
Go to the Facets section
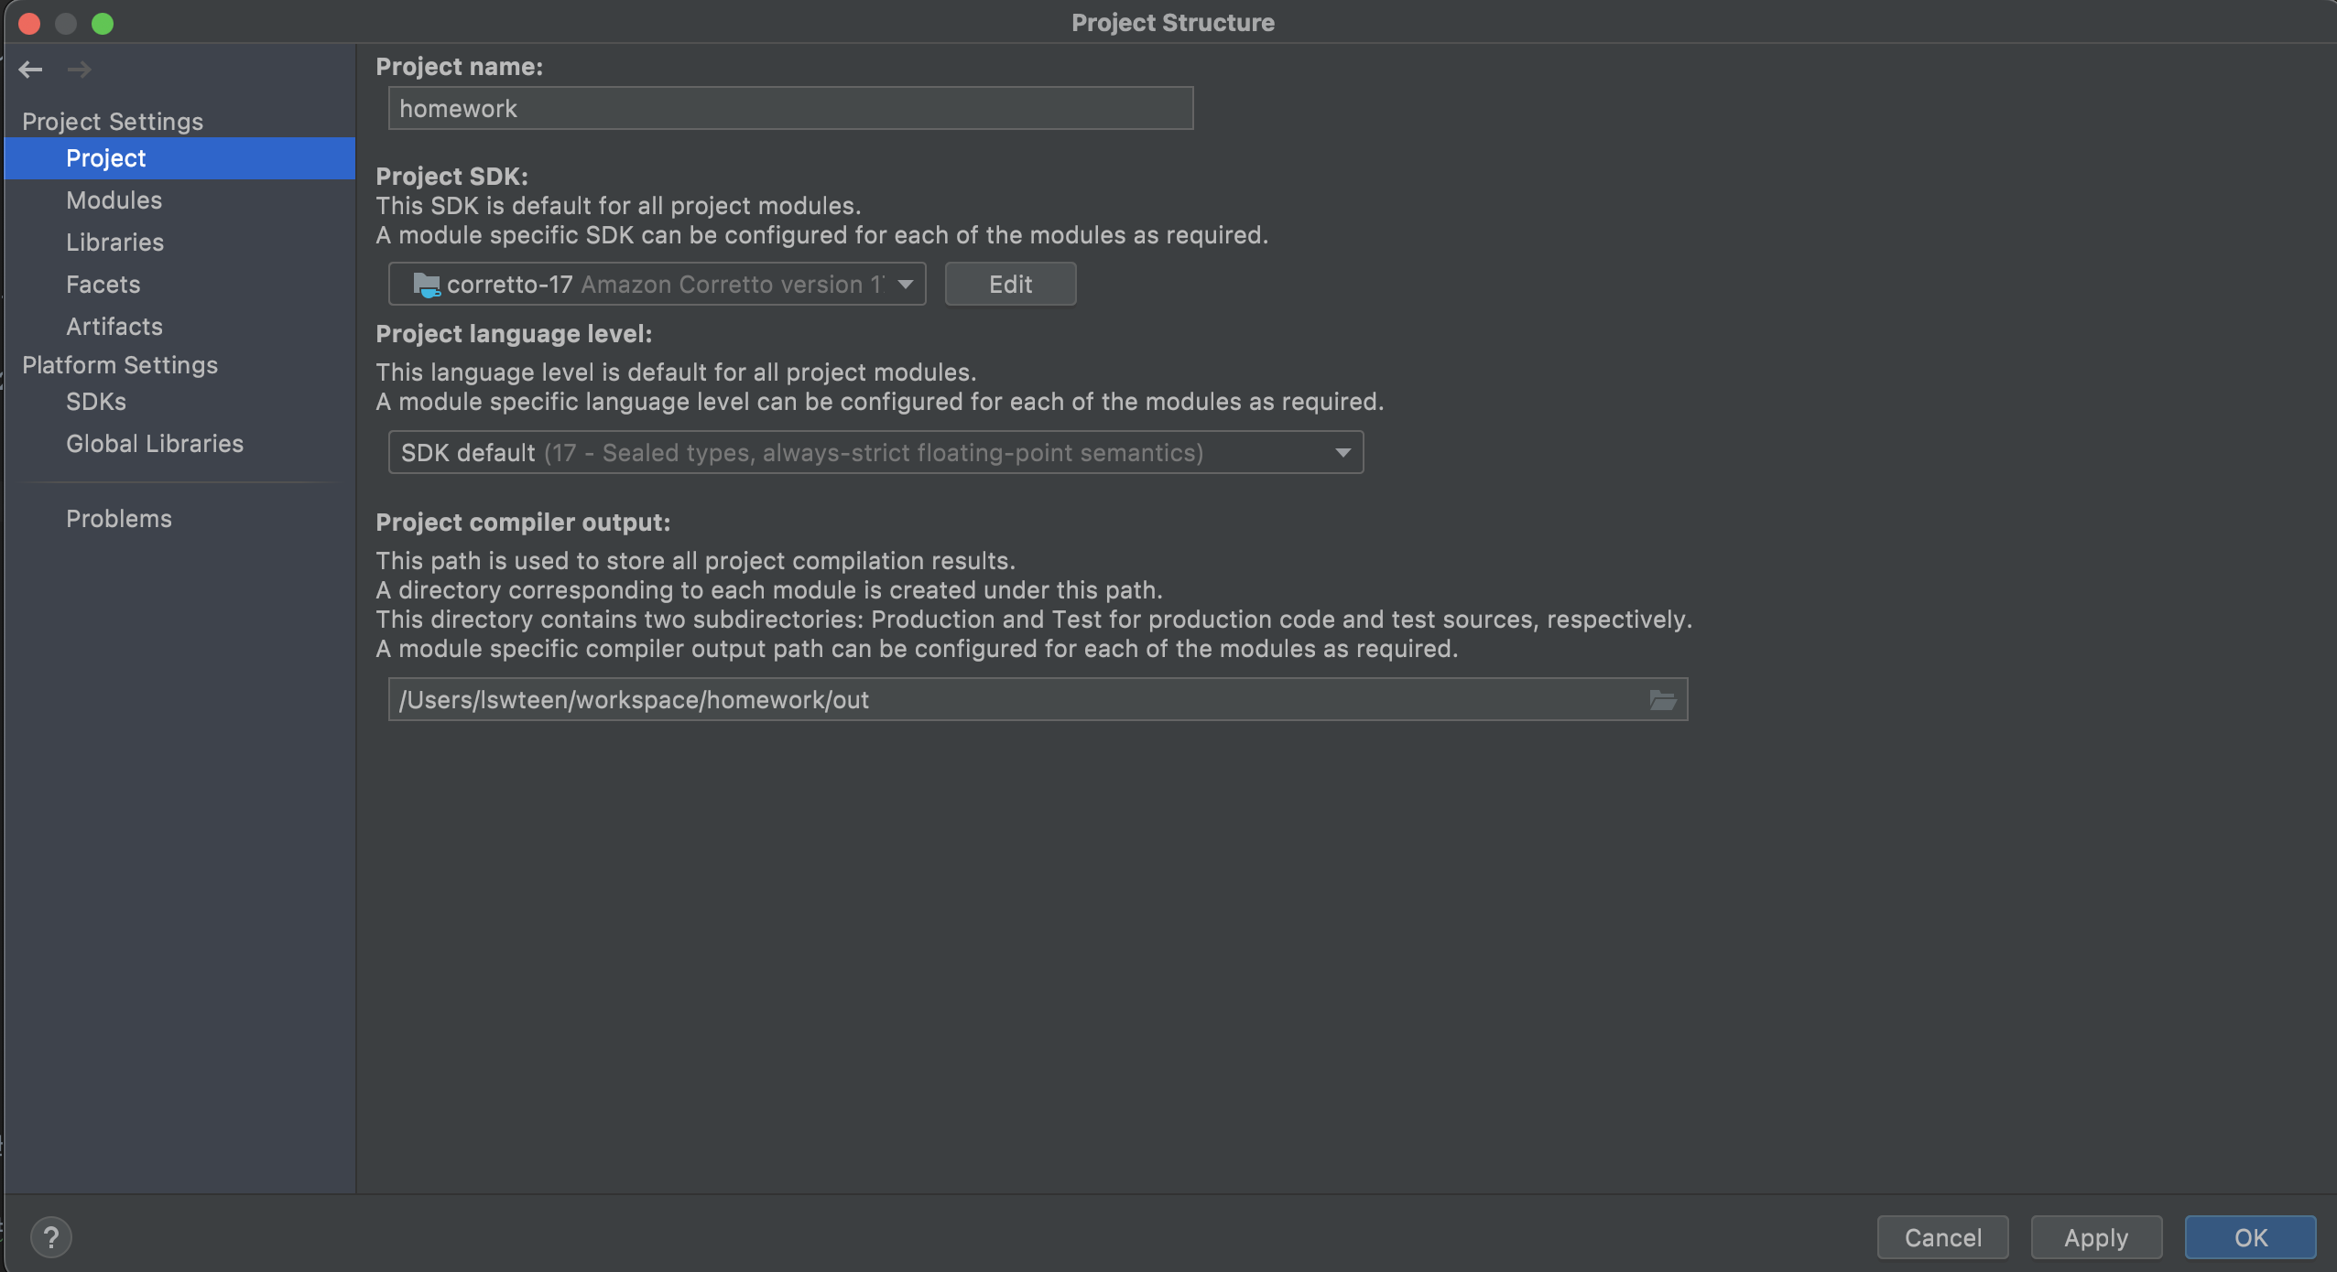[103, 285]
